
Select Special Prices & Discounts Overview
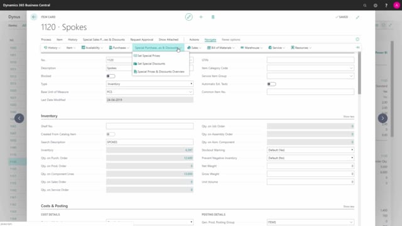[x=161, y=72]
